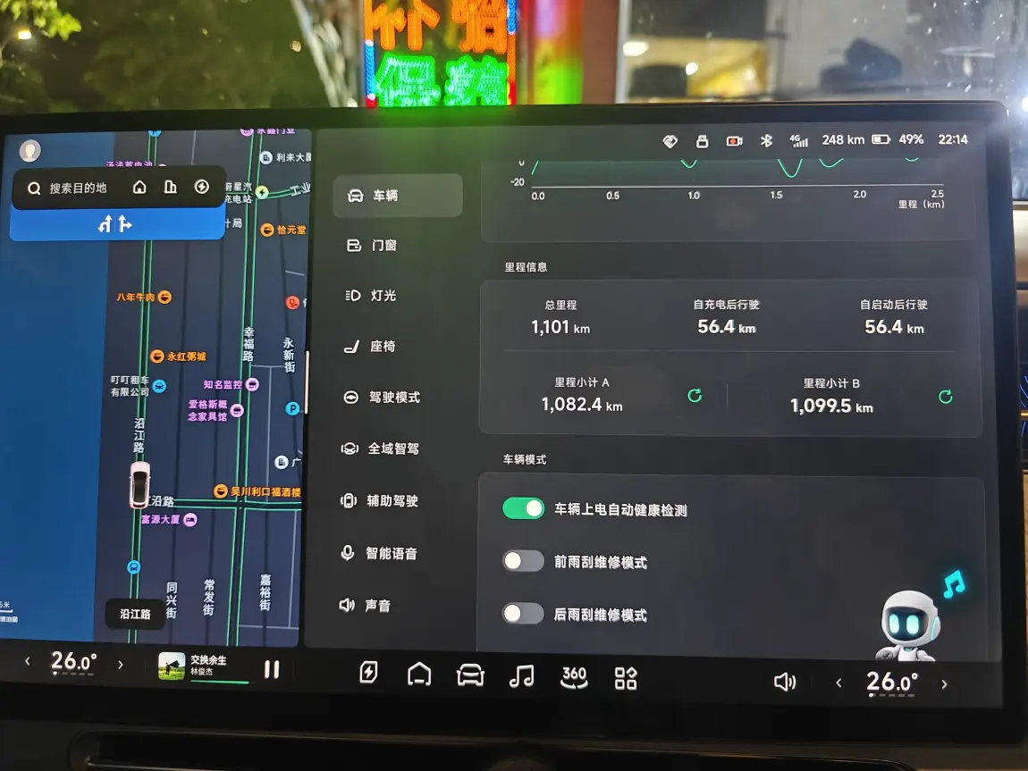Tap the 4G signal strength indicator

(798, 140)
